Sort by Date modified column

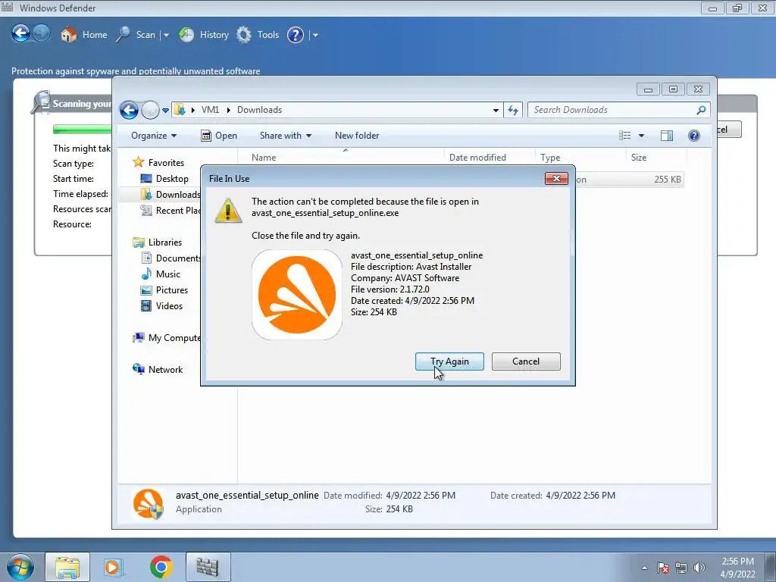click(489, 158)
